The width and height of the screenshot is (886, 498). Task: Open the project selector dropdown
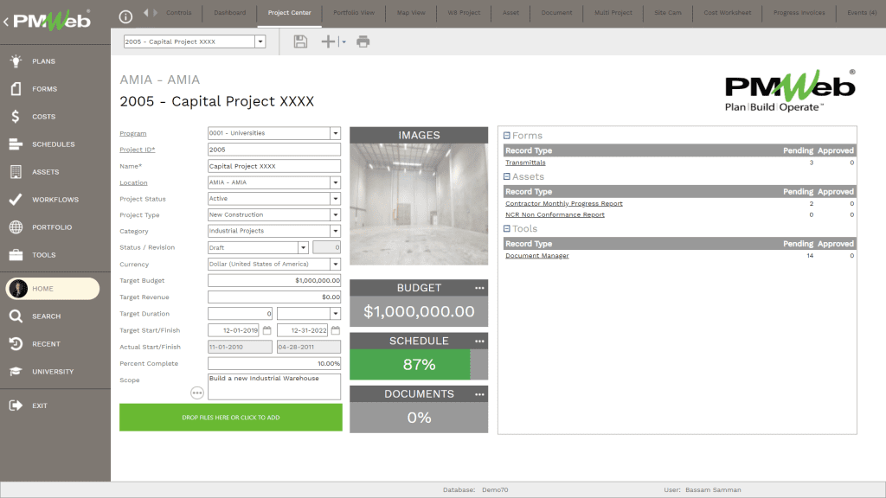tap(260, 41)
